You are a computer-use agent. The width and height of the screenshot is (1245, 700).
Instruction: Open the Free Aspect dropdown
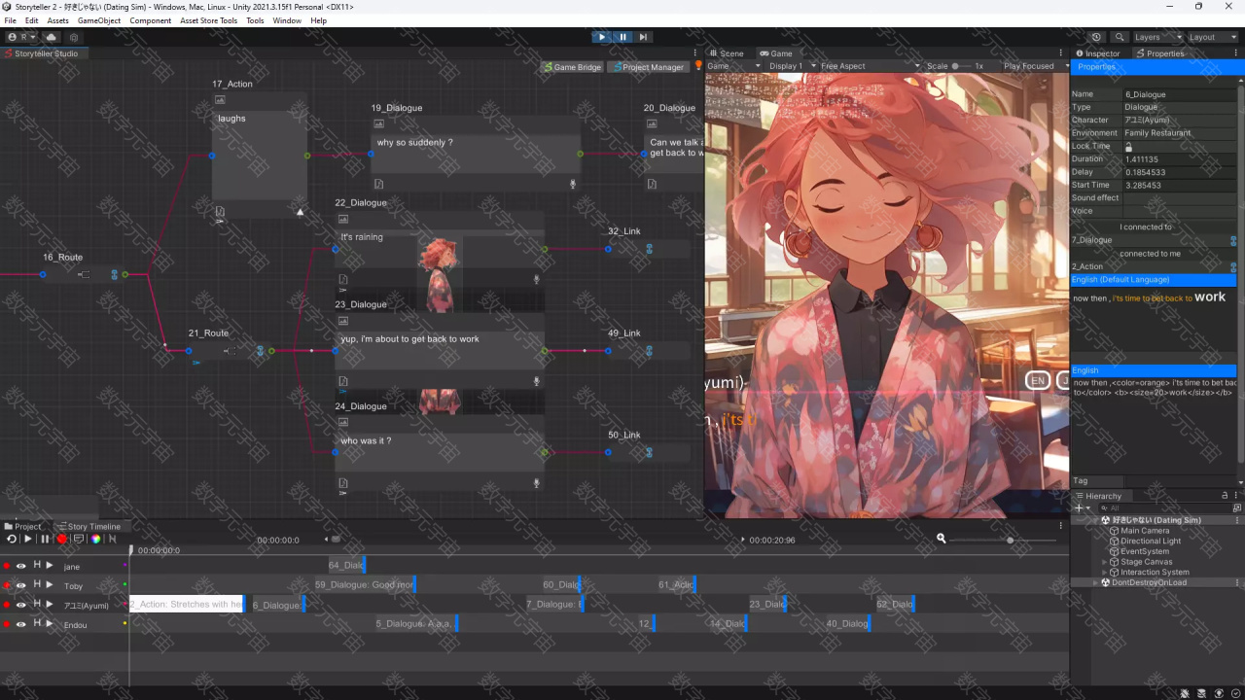(870, 66)
